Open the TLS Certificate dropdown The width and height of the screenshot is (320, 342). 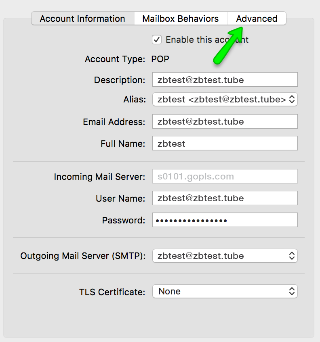pos(225,291)
